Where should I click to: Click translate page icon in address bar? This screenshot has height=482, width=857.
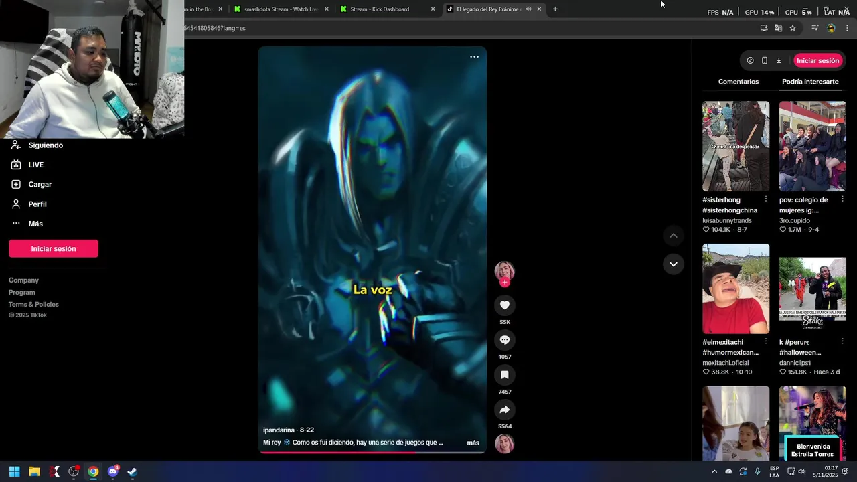[778, 28]
